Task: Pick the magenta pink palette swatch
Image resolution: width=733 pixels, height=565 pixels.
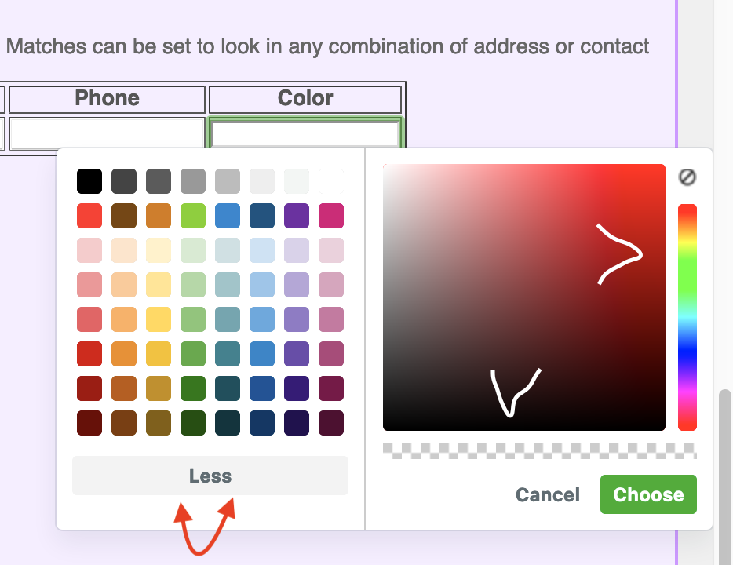Action: pos(331,216)
